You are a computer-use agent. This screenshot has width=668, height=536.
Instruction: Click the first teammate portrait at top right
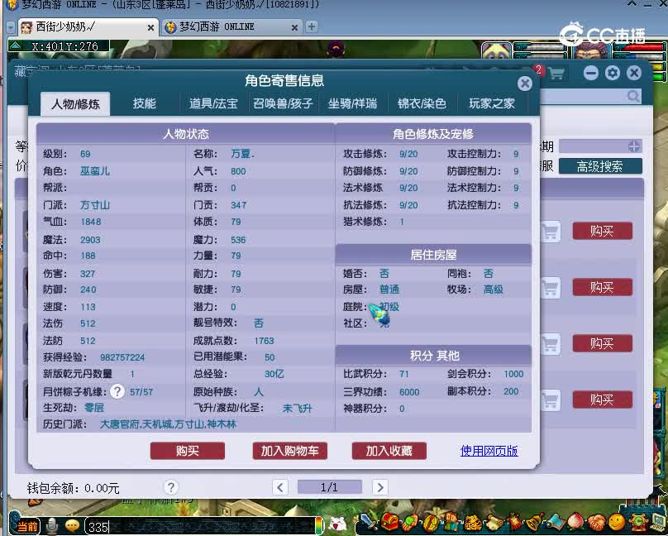(x=496, y=51)
